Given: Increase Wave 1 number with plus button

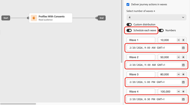Looking at the screenshot, I should tap(183, 40).
